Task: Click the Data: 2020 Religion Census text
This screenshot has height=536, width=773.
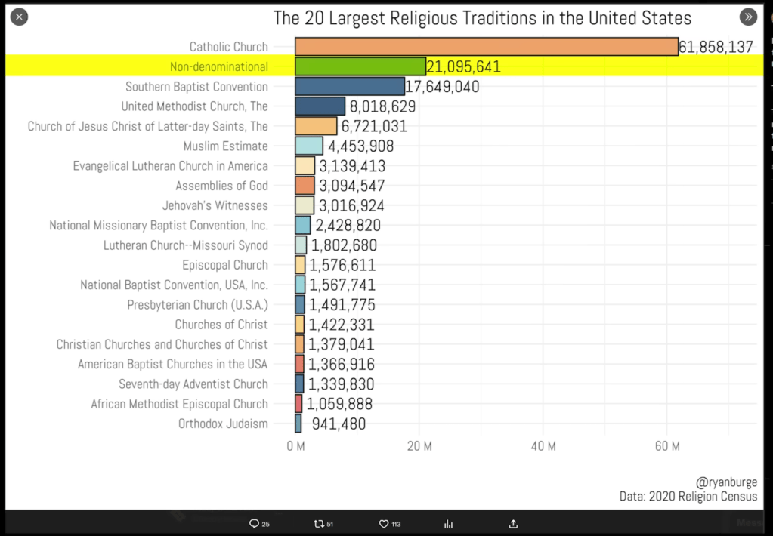Action: coord(688,496)
